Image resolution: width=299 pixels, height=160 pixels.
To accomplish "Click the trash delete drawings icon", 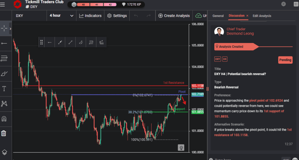I will tap(4, 133).
